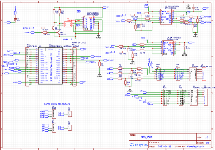Select the red H1 2x2 header symbol
This screenshot has height=150, width=215.
(68, 24)
